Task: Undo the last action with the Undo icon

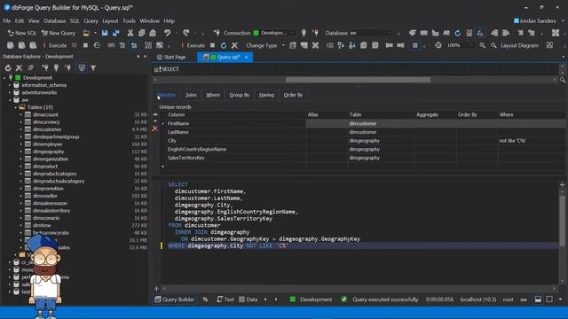Action: click(x=167, y=33)
